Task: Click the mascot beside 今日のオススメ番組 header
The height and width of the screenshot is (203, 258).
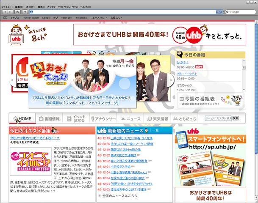Action: click(55, 131)
